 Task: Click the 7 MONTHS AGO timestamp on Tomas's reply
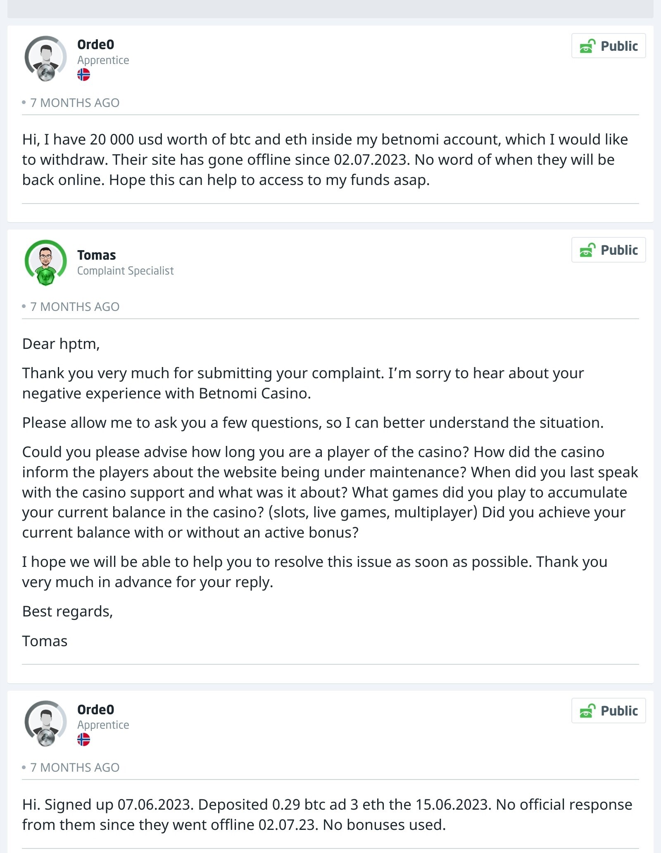75,307
